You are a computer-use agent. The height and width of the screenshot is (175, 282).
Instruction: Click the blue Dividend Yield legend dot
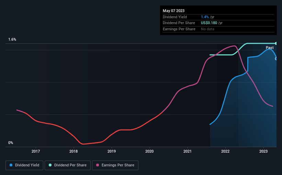coord(11,165)
